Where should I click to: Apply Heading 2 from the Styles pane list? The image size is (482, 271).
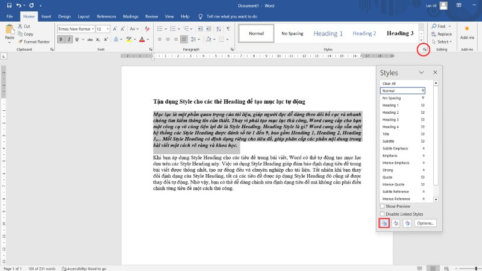pyautogui.click(x=390, y=112)
